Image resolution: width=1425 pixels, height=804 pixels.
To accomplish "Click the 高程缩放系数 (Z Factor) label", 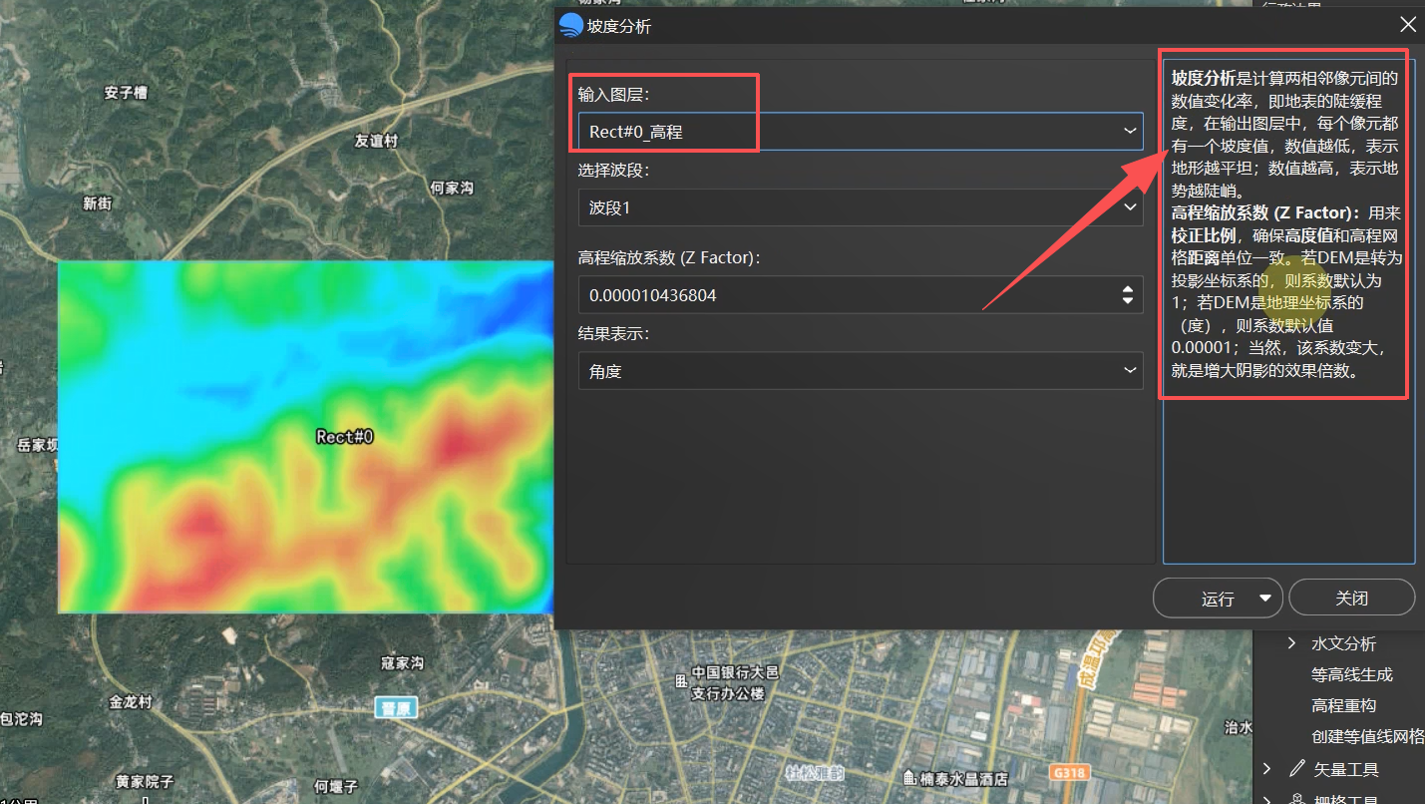I will point(669,257).
